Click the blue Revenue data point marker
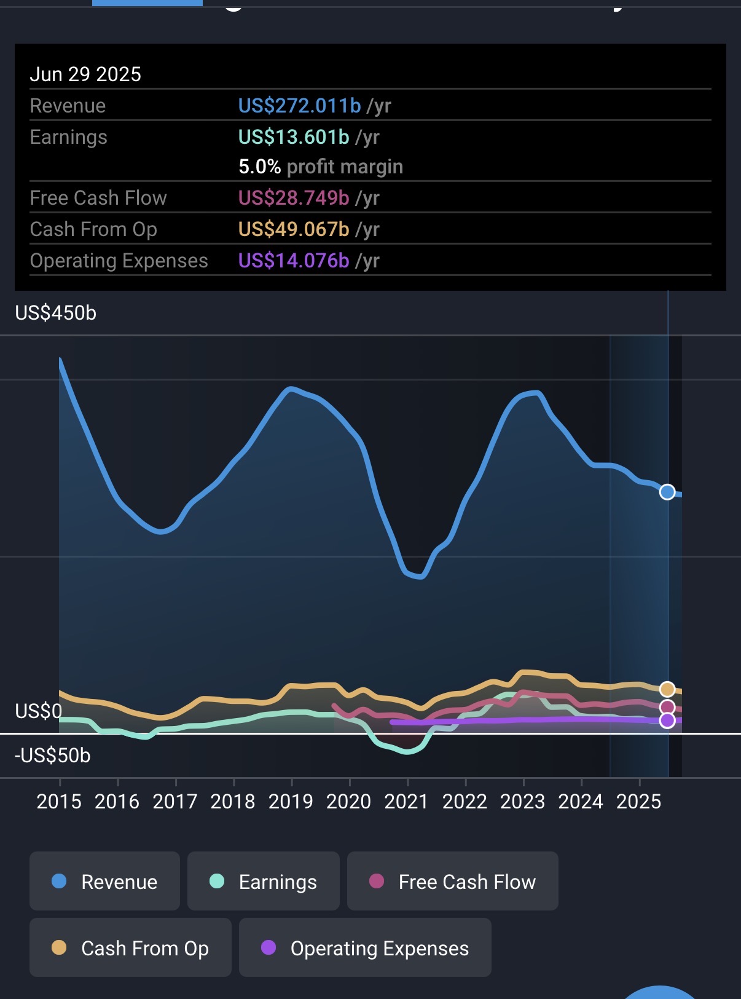The width and height of the screenshot is (741, 999). (667, 492)
